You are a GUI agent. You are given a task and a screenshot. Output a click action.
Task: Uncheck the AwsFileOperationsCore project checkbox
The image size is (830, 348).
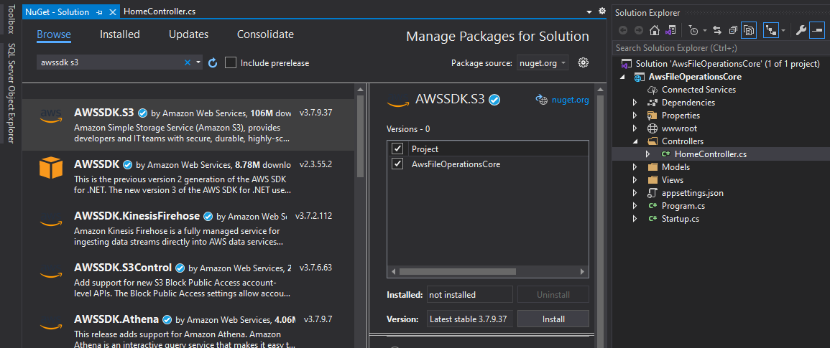(397, 164)
